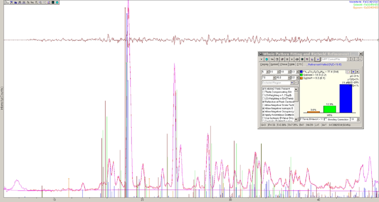Image resolution: width=379 pixels, height=202 pixels.
Task: Click the filled blue peaks icon in top toolbar
Action: click(x=16, y=2)
